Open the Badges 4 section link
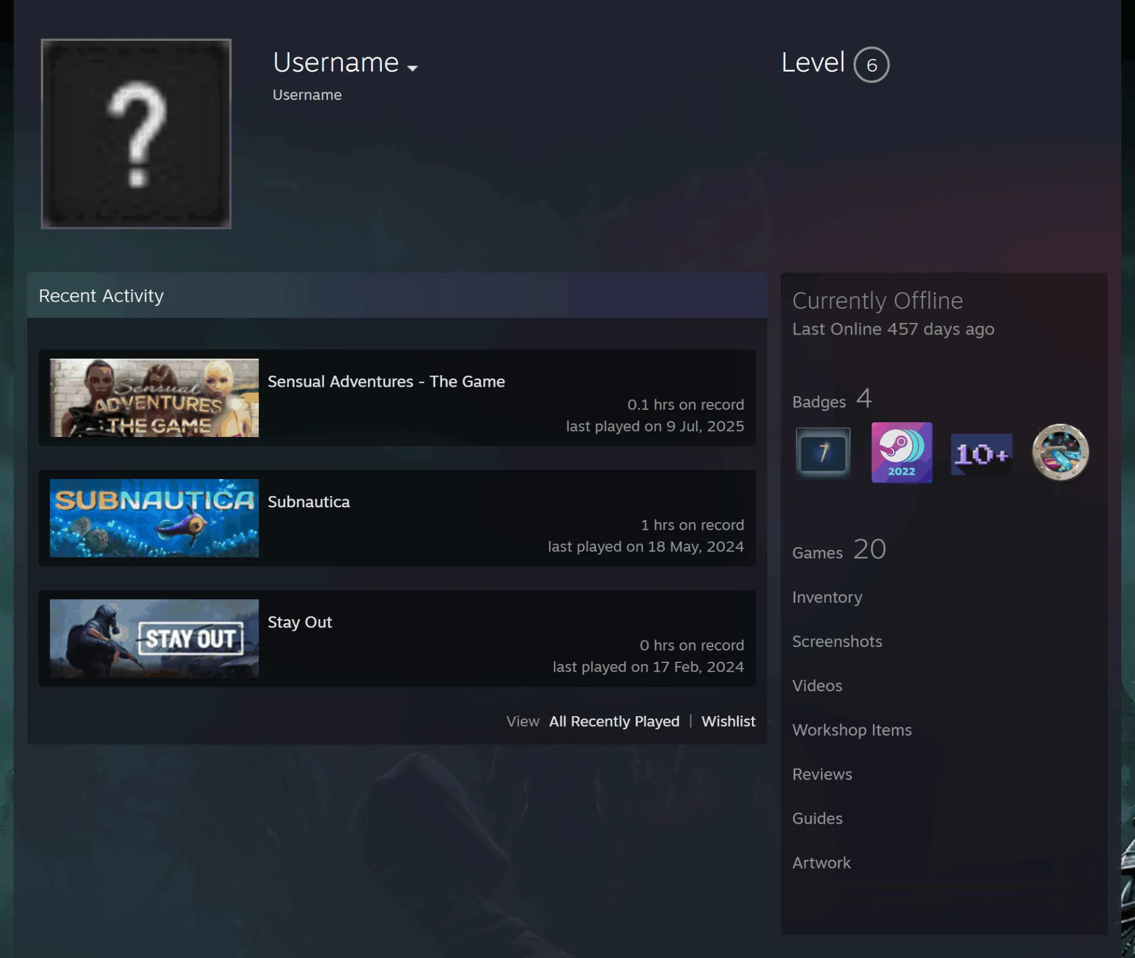 [832, 399]
